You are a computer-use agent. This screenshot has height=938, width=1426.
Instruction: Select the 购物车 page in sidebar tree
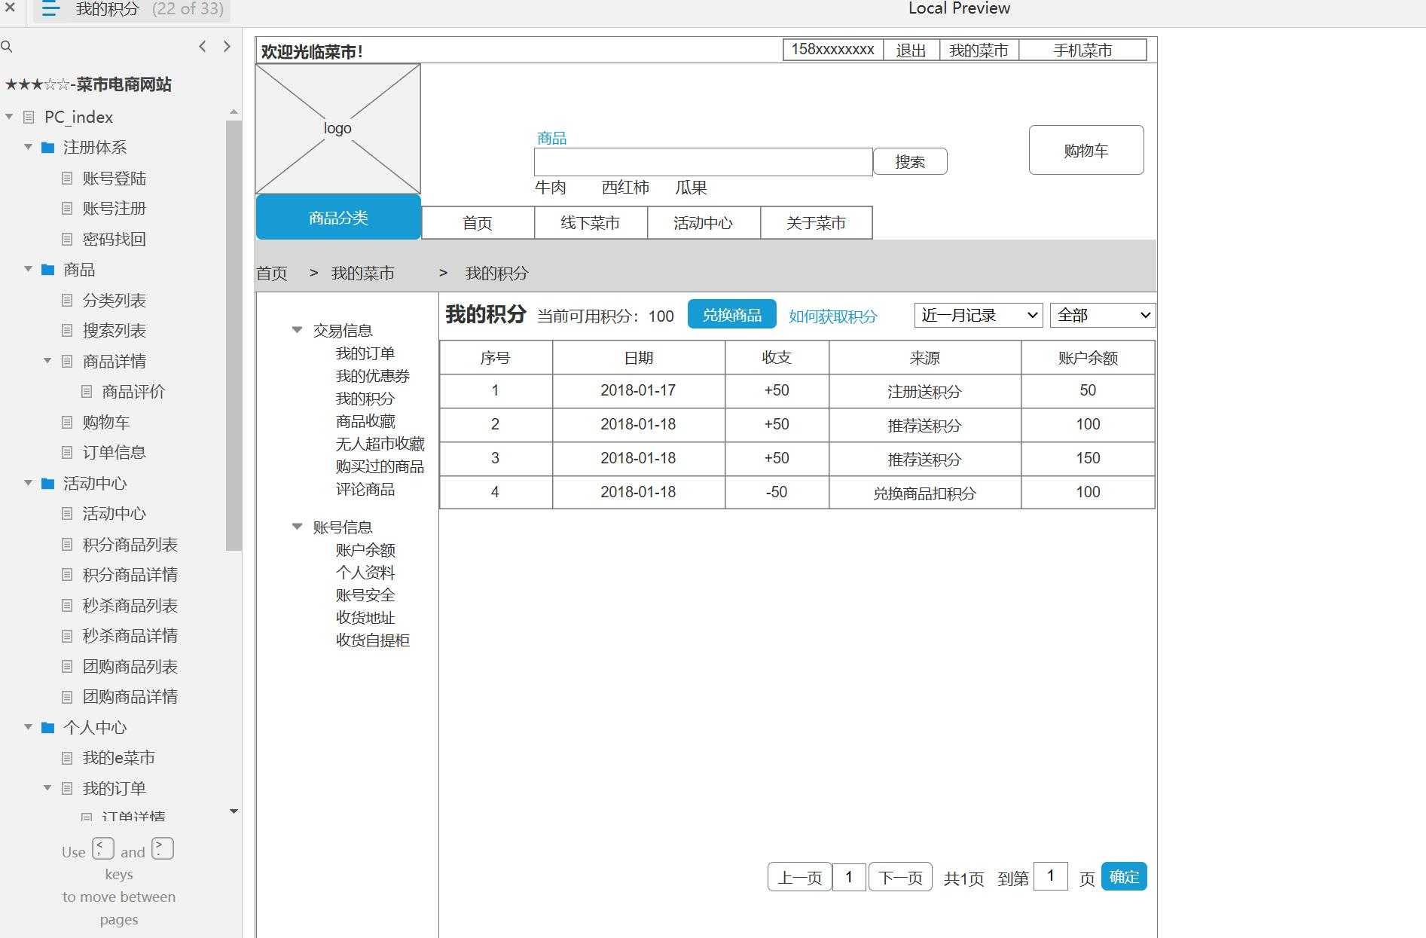point(105,422)
